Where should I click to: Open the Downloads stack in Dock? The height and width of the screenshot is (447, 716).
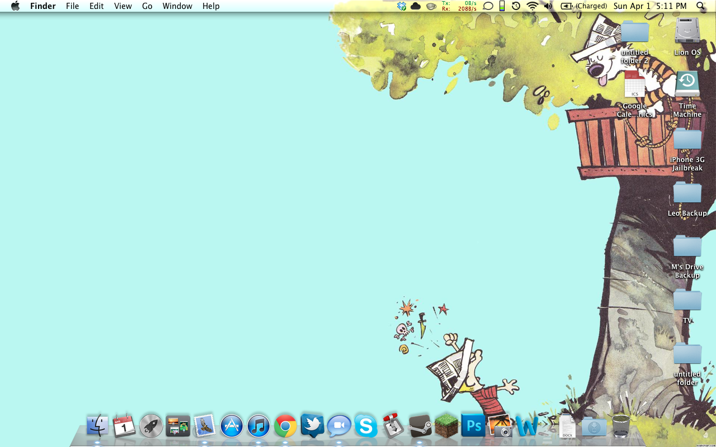pyautogui.click(x=594, y=427)
